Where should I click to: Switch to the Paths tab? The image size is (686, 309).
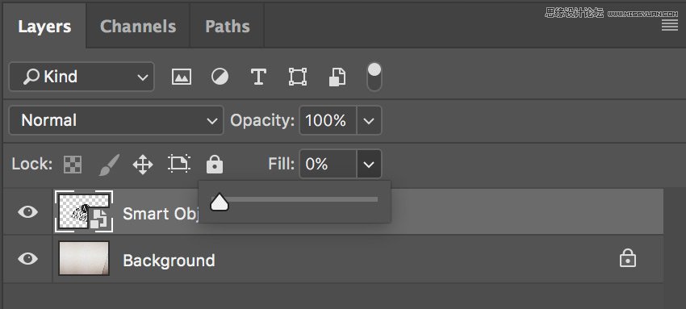tap(228, 27)
